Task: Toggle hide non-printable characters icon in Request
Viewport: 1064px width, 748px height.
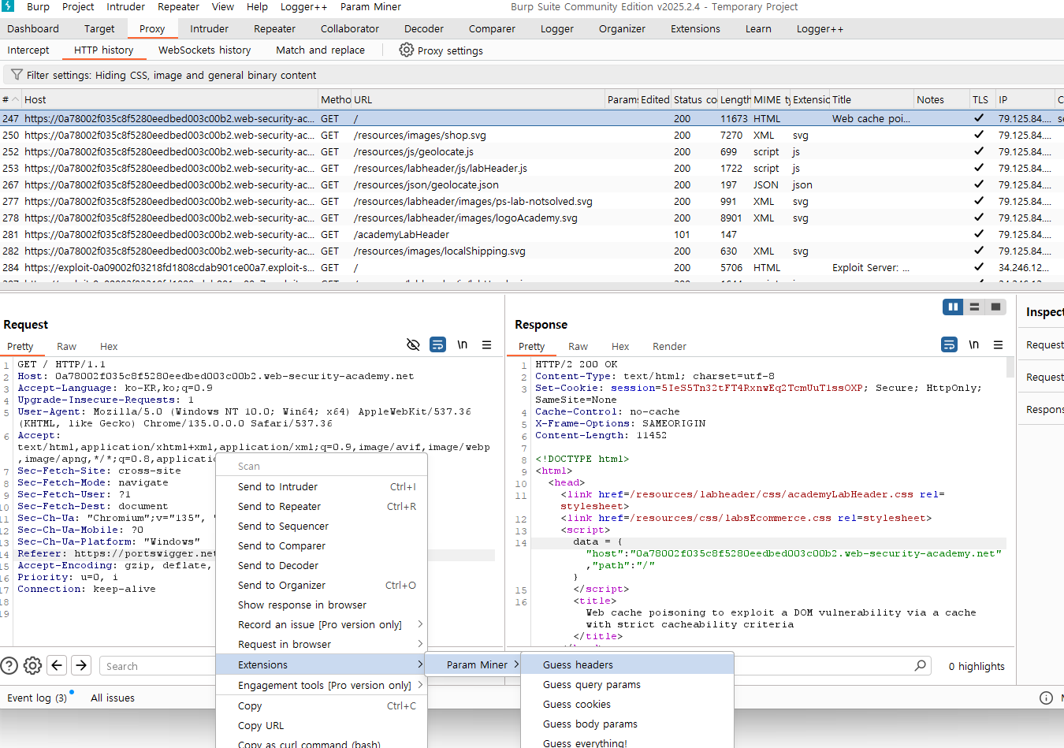Action: coord(412,345)
